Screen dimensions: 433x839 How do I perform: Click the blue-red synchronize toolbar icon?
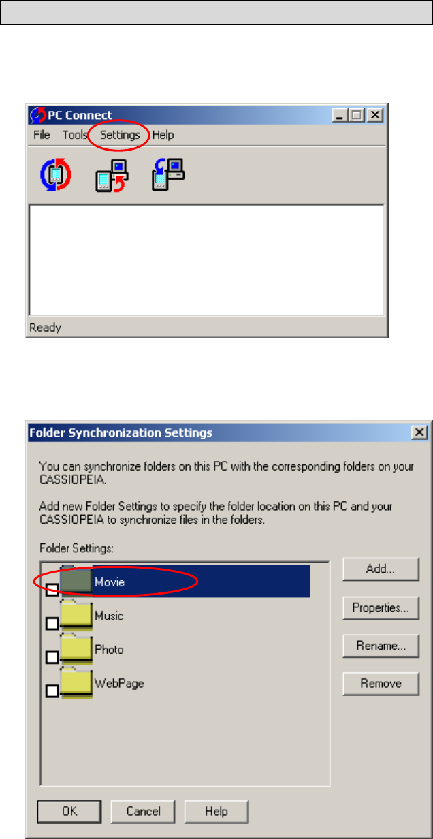pyautogui.click(x=52, y=175)
